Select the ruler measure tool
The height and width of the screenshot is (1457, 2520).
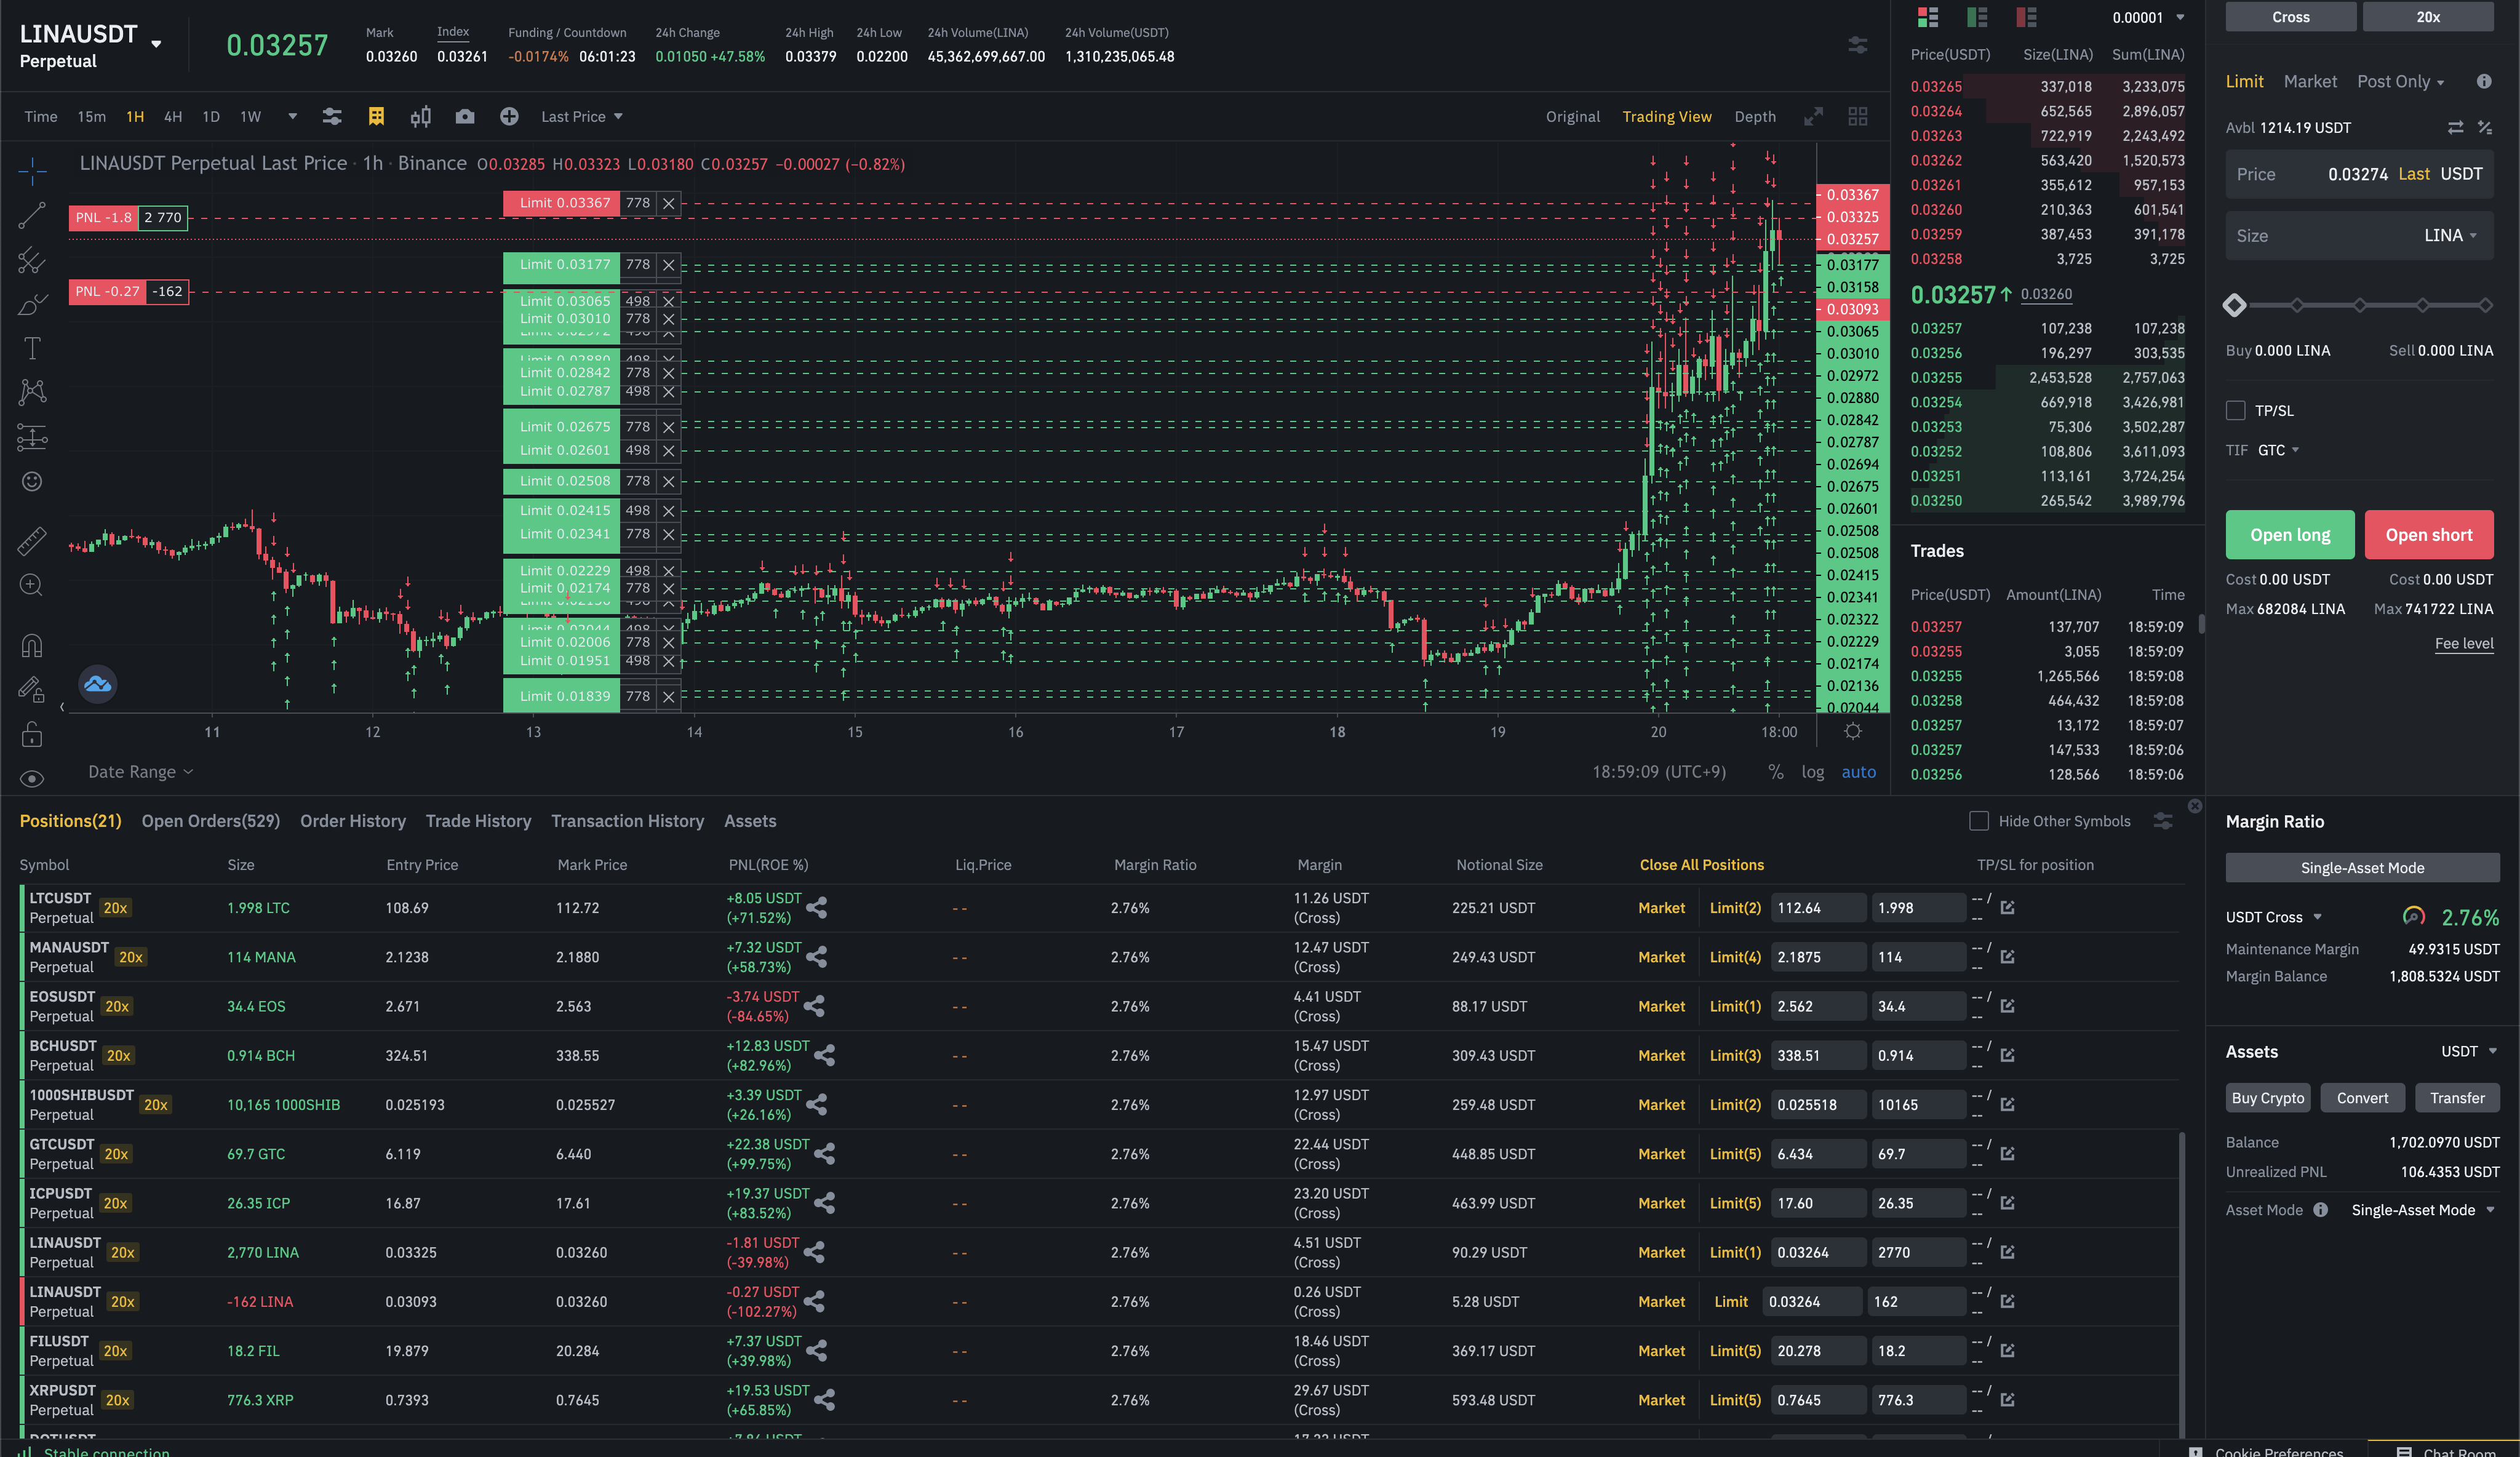[32, 541]
